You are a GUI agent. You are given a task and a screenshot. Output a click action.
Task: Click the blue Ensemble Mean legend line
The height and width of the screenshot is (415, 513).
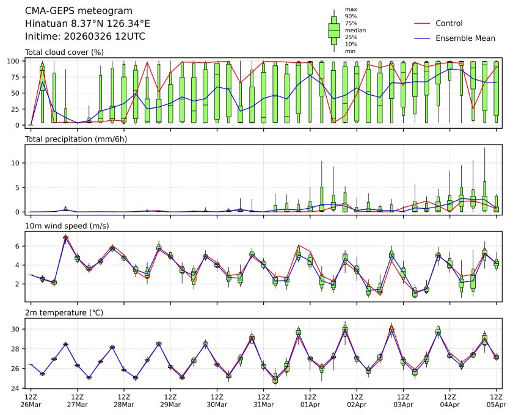tap(422, 38)
